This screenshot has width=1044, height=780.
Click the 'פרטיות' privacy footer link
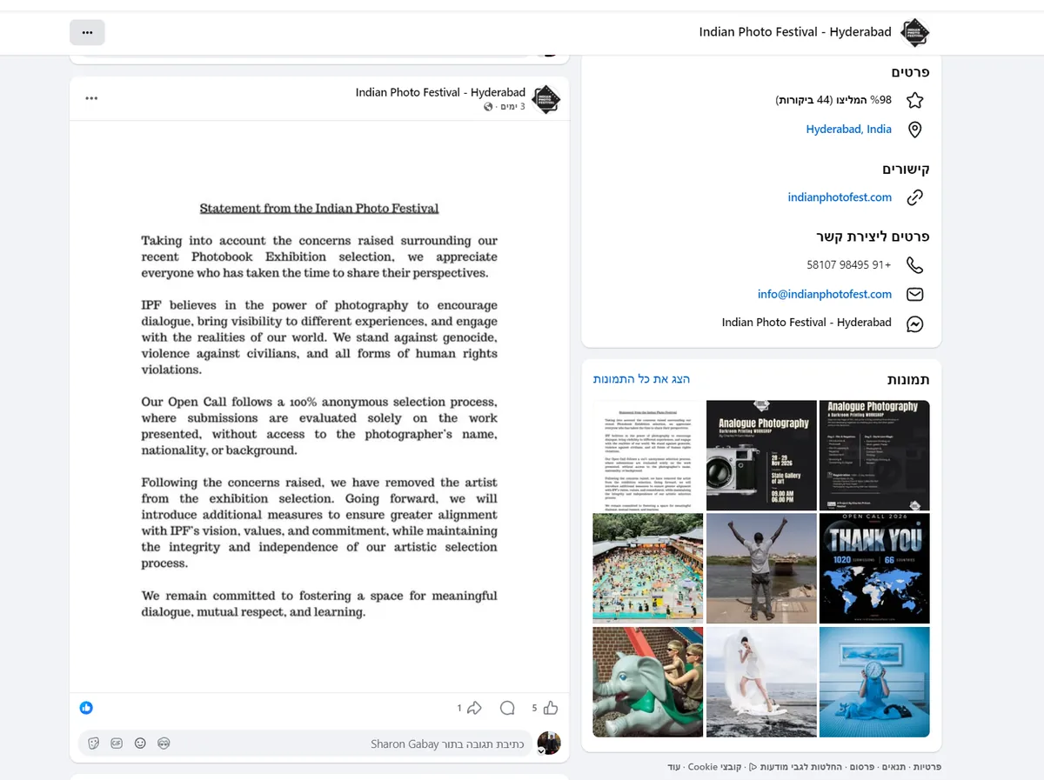click(x=926, y=767)
